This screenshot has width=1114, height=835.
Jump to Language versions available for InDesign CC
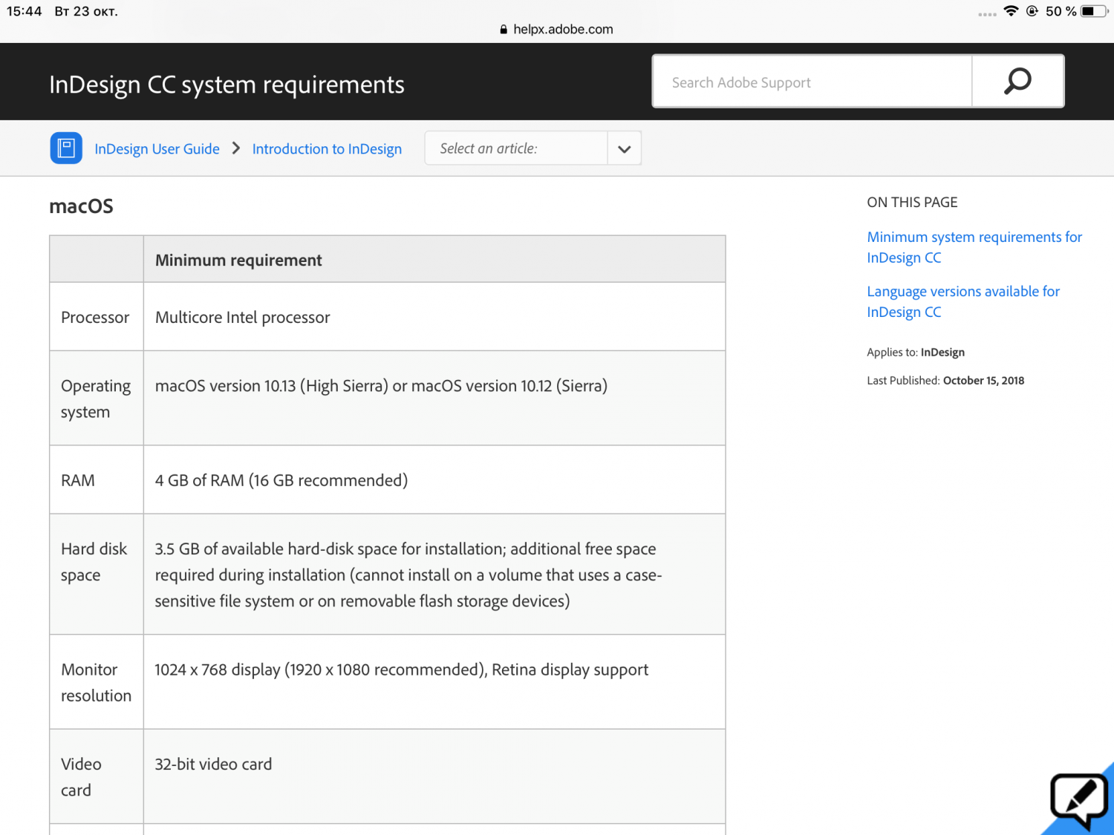coord(963,301)
